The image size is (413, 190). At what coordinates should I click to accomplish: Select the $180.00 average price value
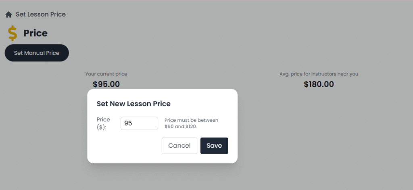pos(319,84)
